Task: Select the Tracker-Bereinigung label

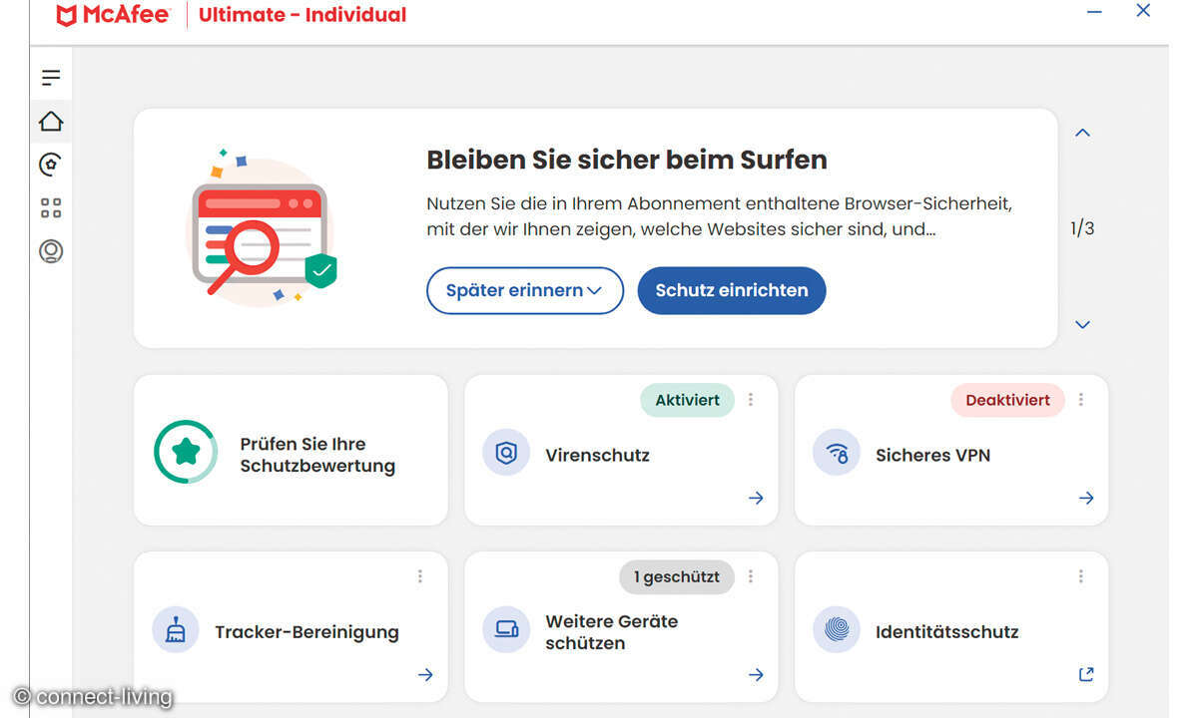Action: coord(306,631)
